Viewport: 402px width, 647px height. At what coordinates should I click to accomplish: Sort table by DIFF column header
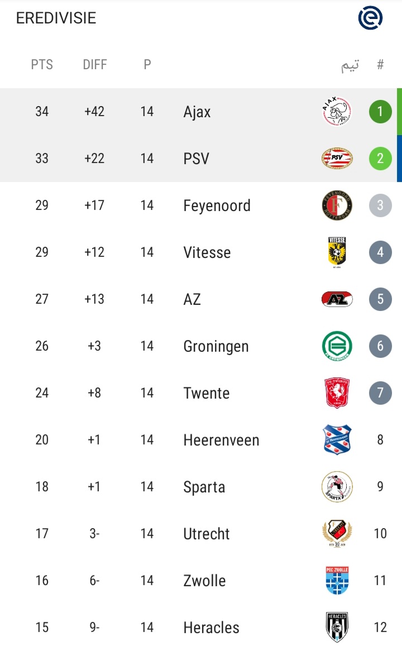94,64
